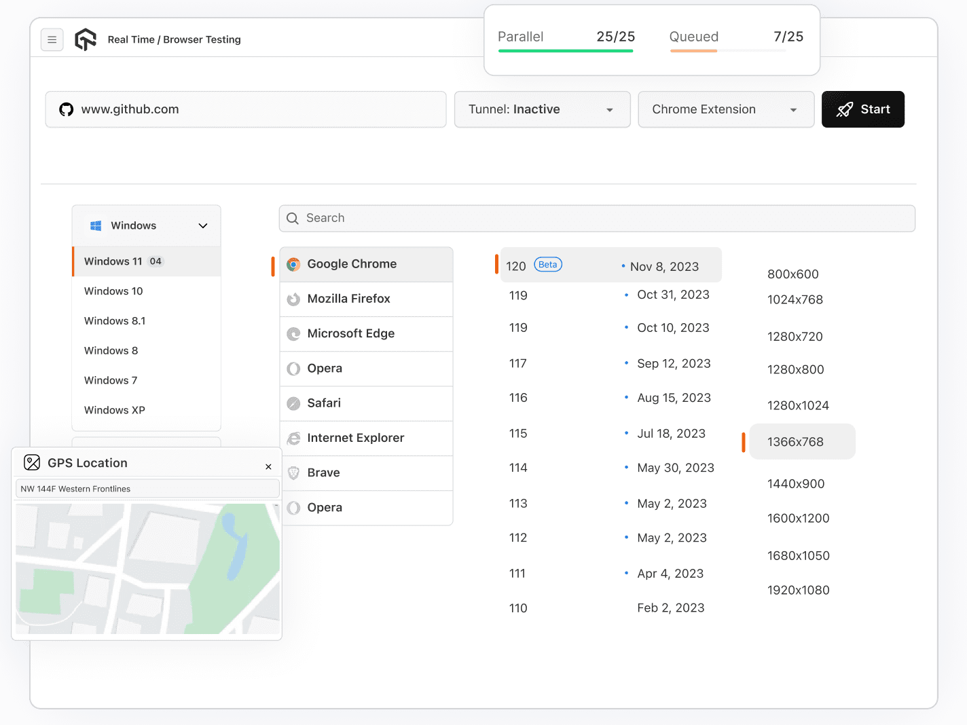Open the hamburger navigation menu
Viewport: 967px width, 725px height.
click(x=52, y=39)
